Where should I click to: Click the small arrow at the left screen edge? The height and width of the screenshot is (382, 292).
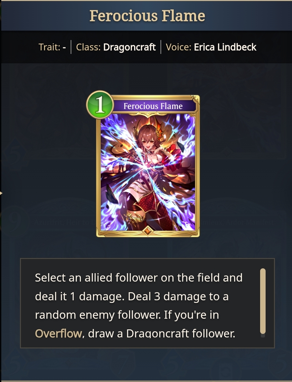pos(1,193)
